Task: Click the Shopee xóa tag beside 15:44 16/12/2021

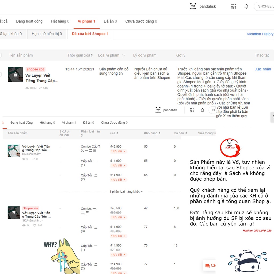Action: 36,69
